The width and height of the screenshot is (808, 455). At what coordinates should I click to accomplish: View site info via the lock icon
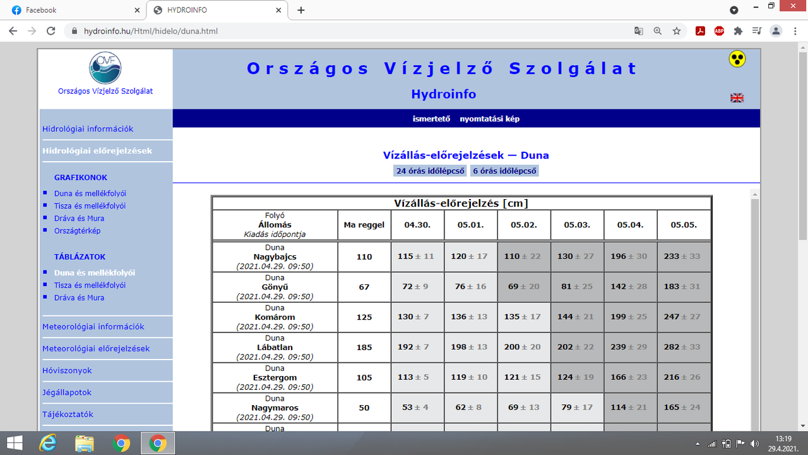74,30
